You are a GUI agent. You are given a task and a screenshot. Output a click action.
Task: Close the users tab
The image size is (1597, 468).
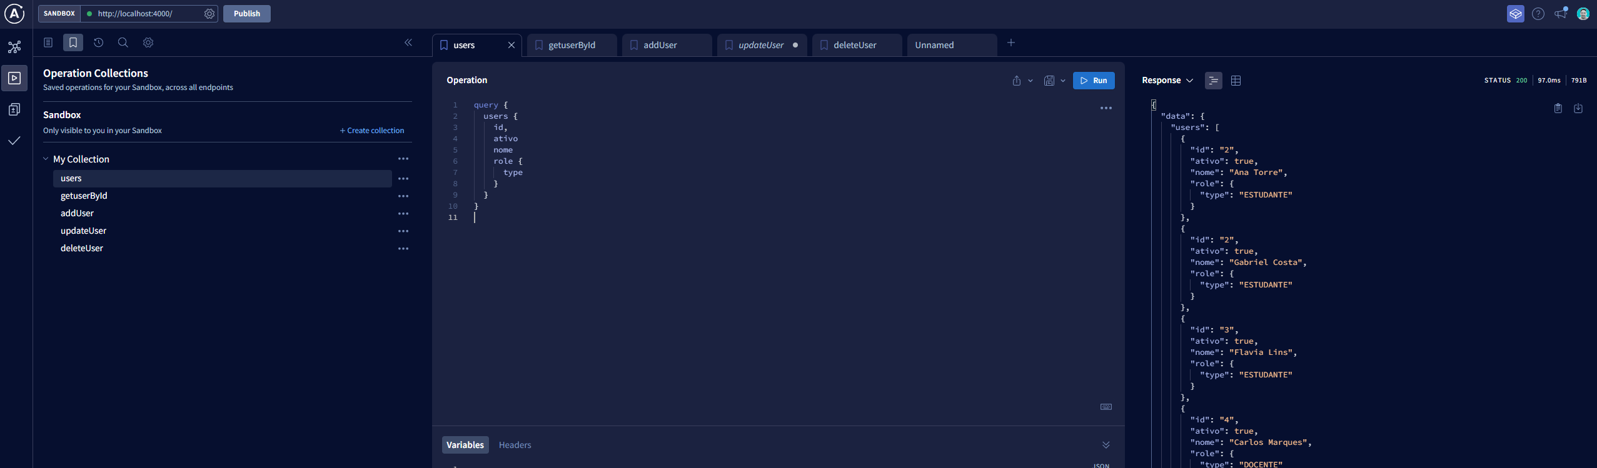(511, 45)
